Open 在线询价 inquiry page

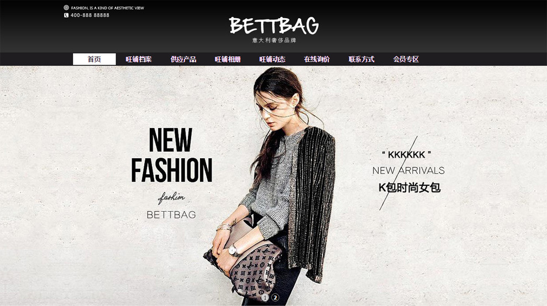(x=317, y=59)
